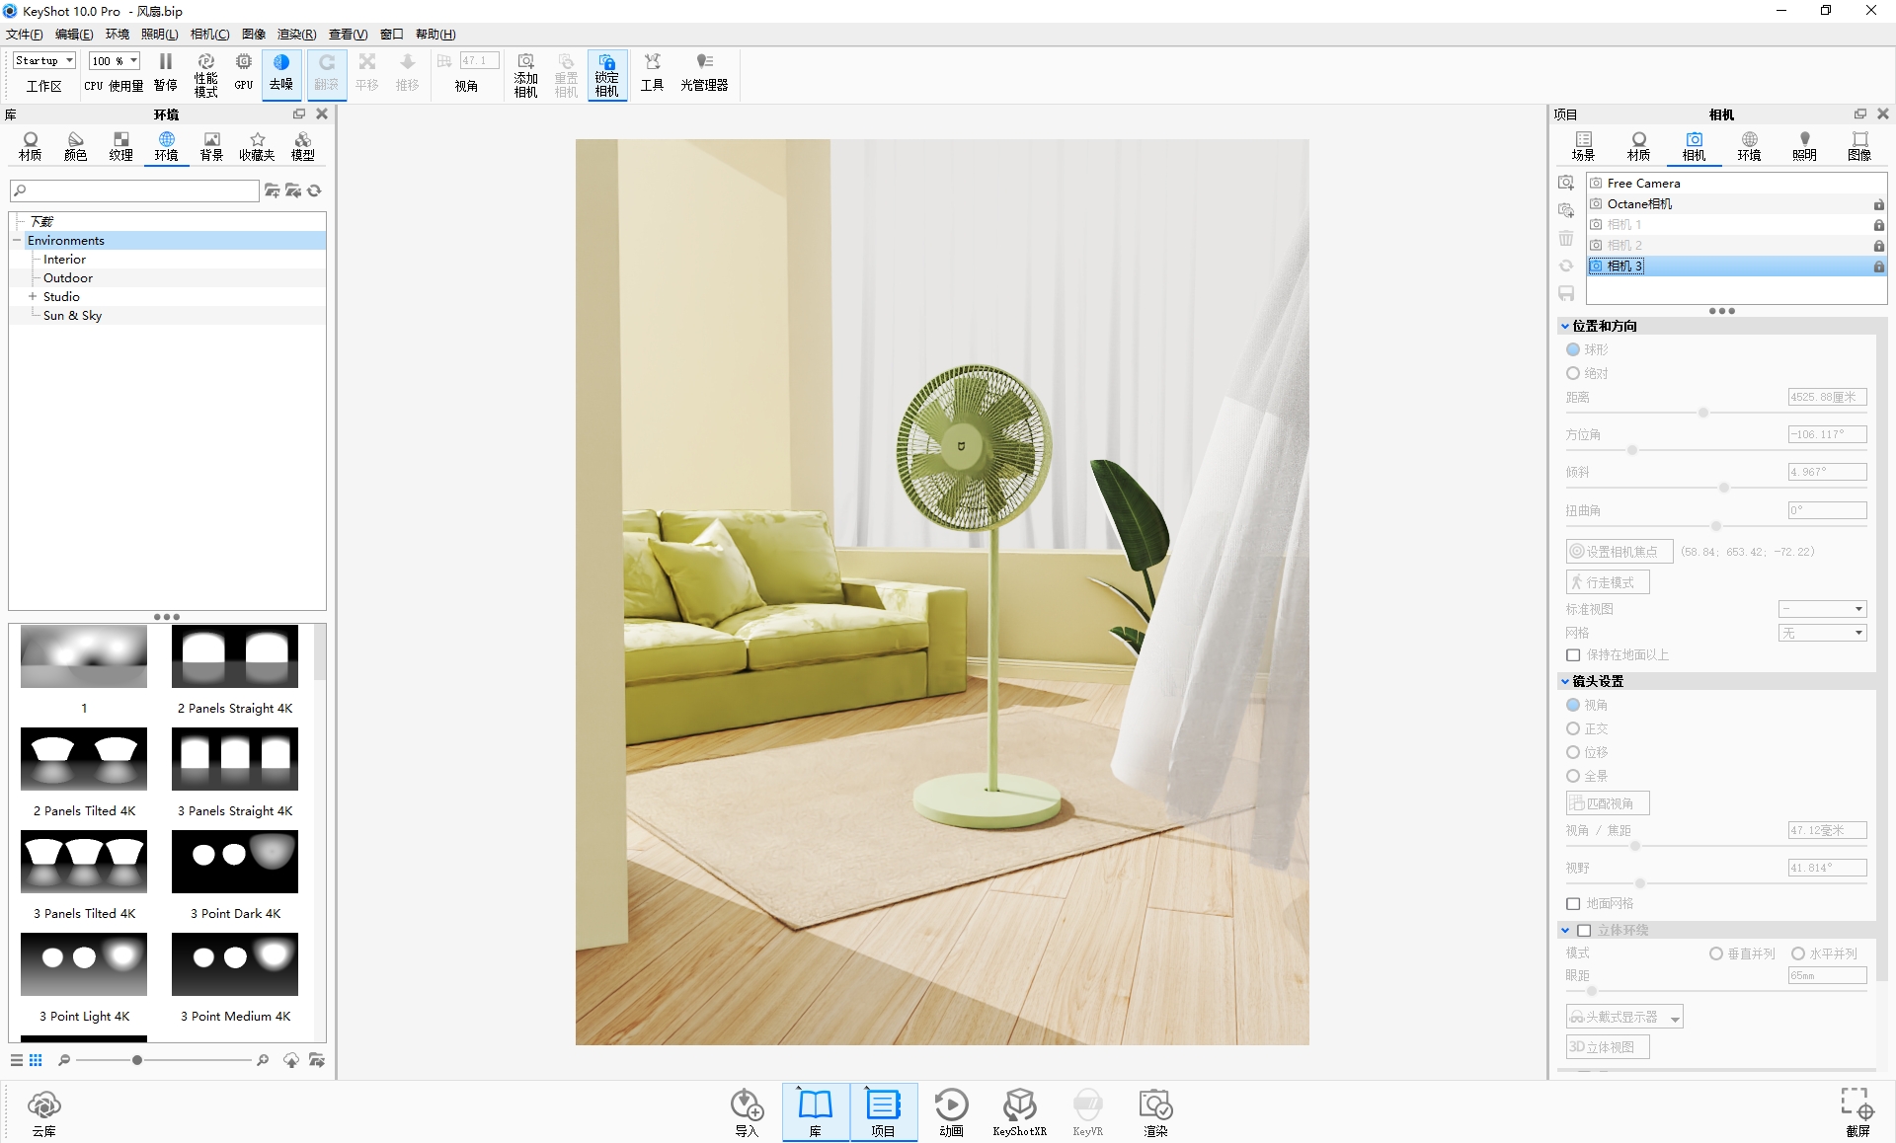Viewport: 1896px width, 1143px height.
Task: Open 光管理器 light manager icon
Action: pos(704,74)
